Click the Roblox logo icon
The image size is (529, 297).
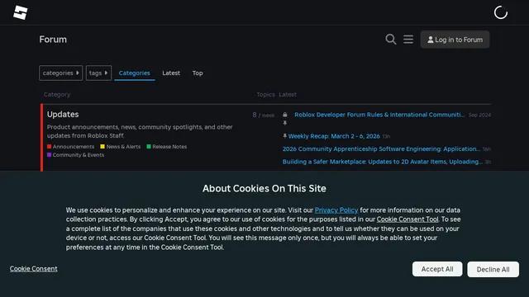(x=20, y=13)
